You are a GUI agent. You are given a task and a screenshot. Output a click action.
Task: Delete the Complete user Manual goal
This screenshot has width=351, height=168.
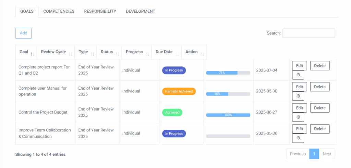pyautogui.click(x=319, y=87)
